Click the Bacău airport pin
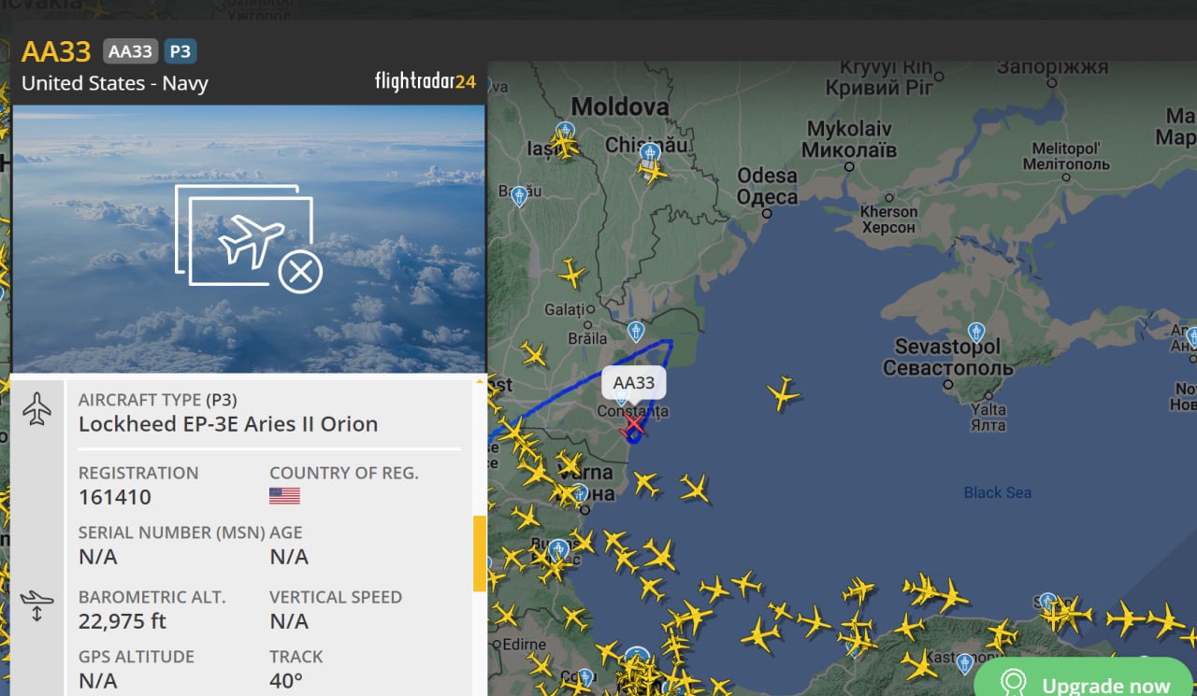 coord(519,194)
